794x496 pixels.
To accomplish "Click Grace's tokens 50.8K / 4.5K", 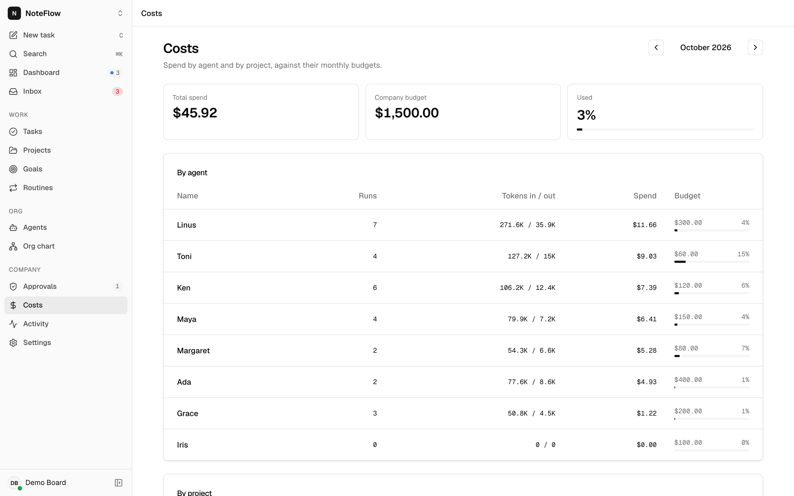I will pos(532,413).
